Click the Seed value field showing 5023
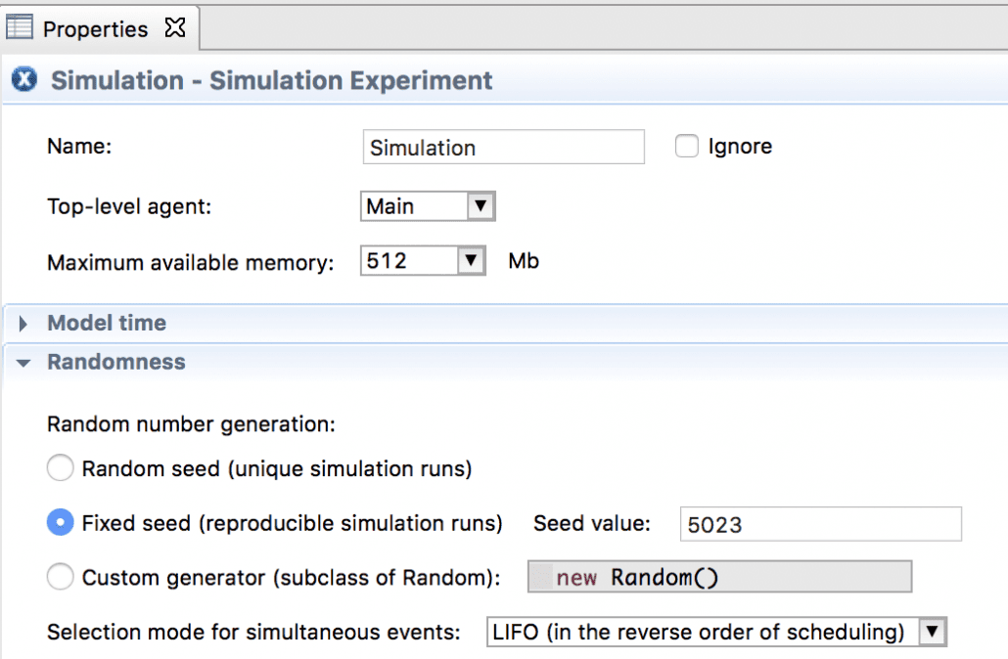The width and height of the screenshot is (1008, 659). click(x=819, y=524)
